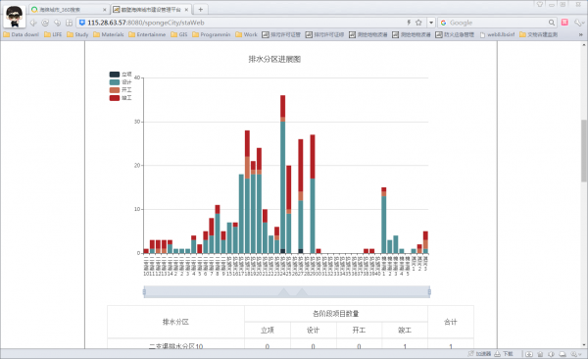Open the first chart-icon bookmark after Work
This screenshot has height=359, width=588.
pyautogui.click(x=281, y=34)
